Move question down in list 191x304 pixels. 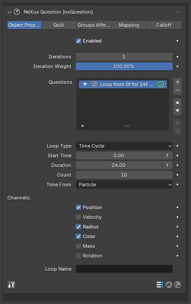click(177, 111)
